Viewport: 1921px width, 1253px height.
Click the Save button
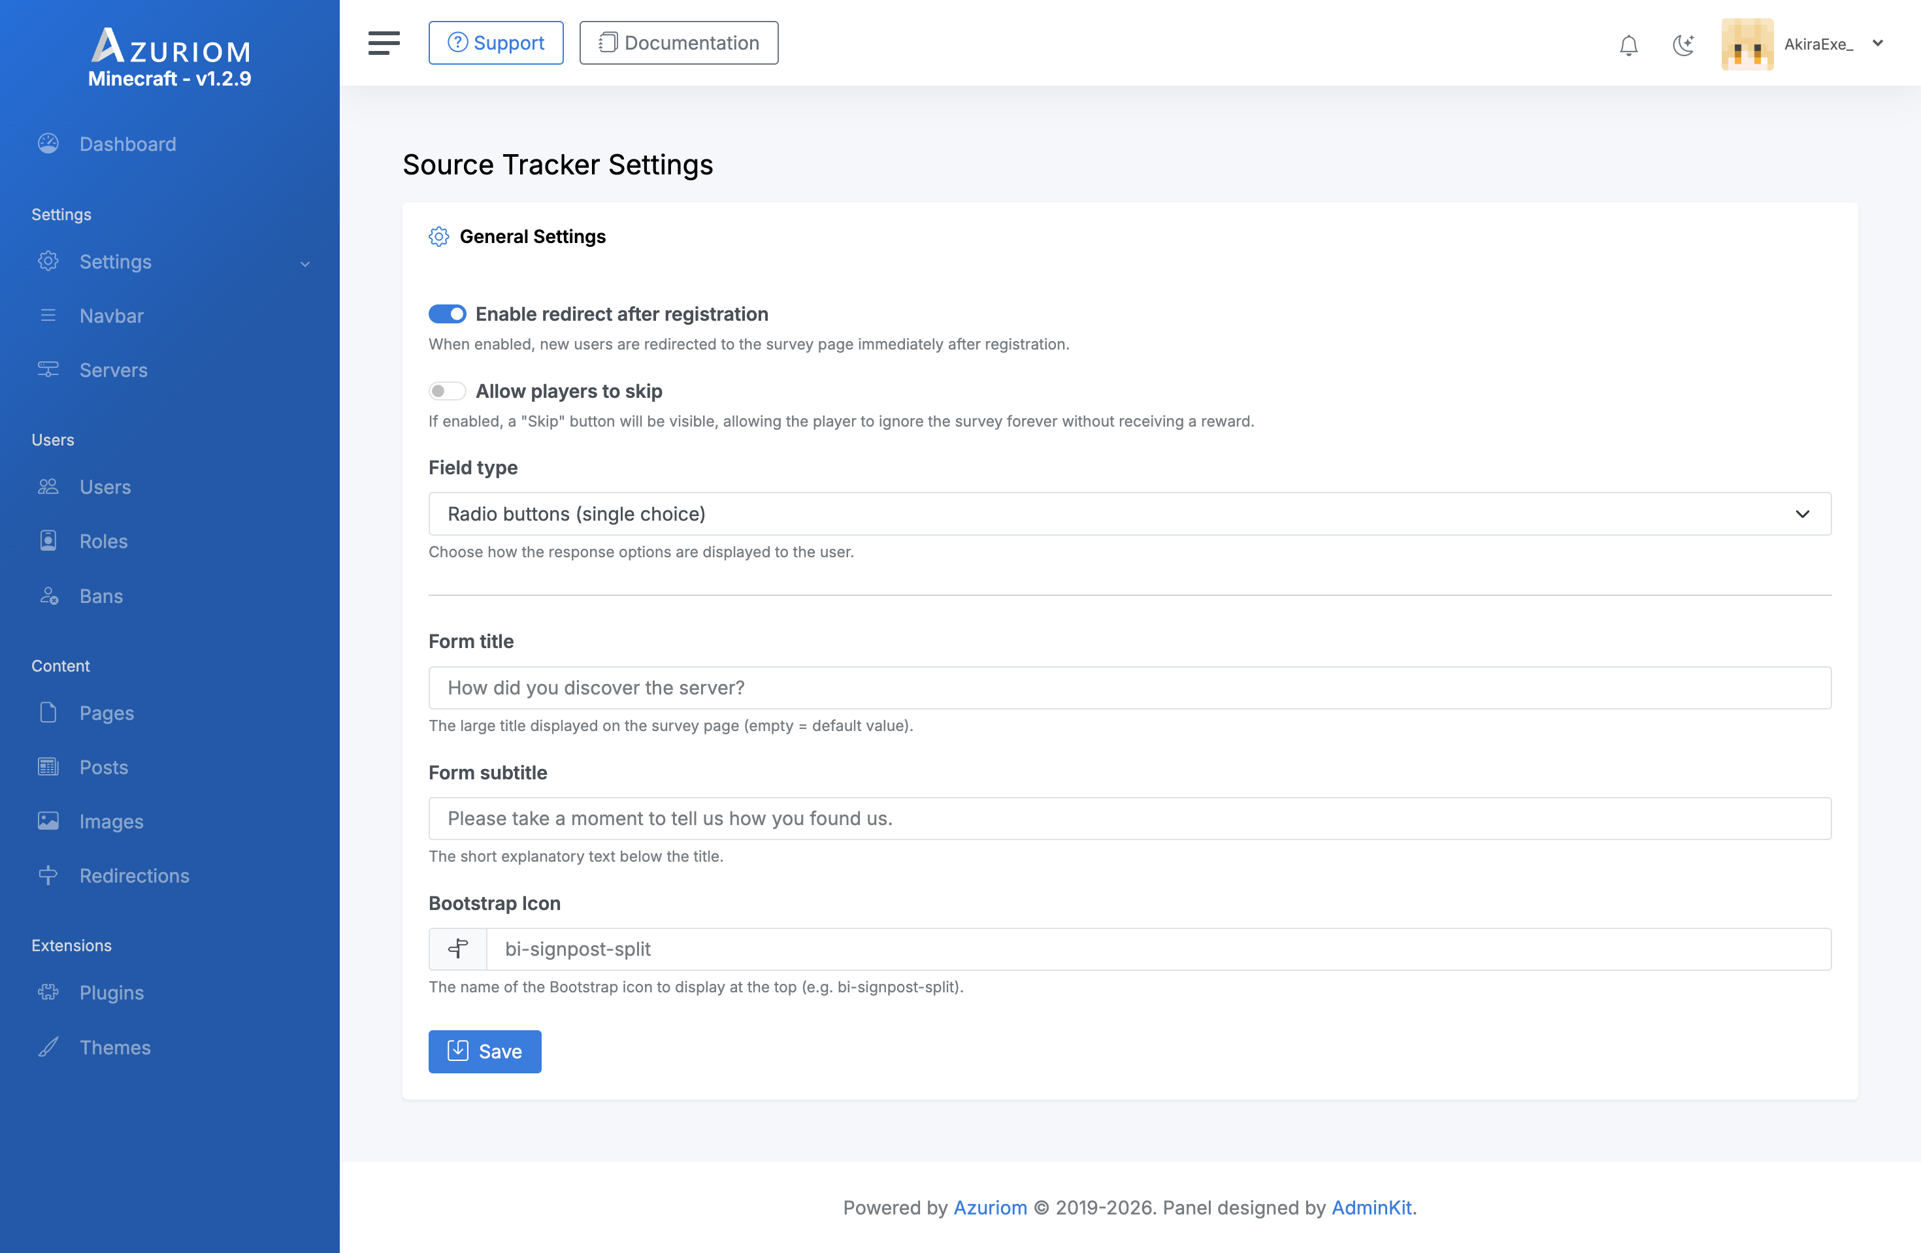(x=484, y=1051)
